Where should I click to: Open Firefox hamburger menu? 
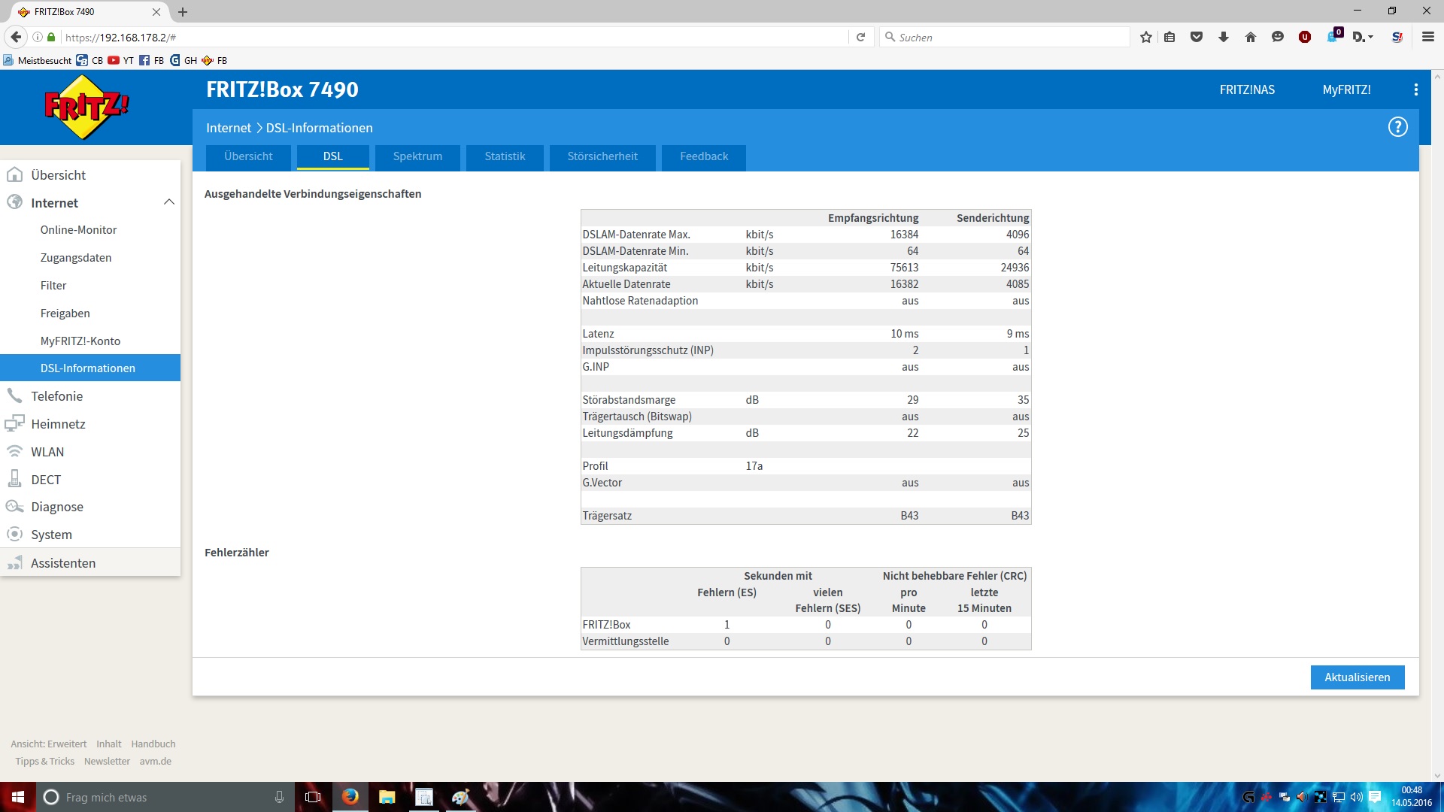tap(1427, 37)
